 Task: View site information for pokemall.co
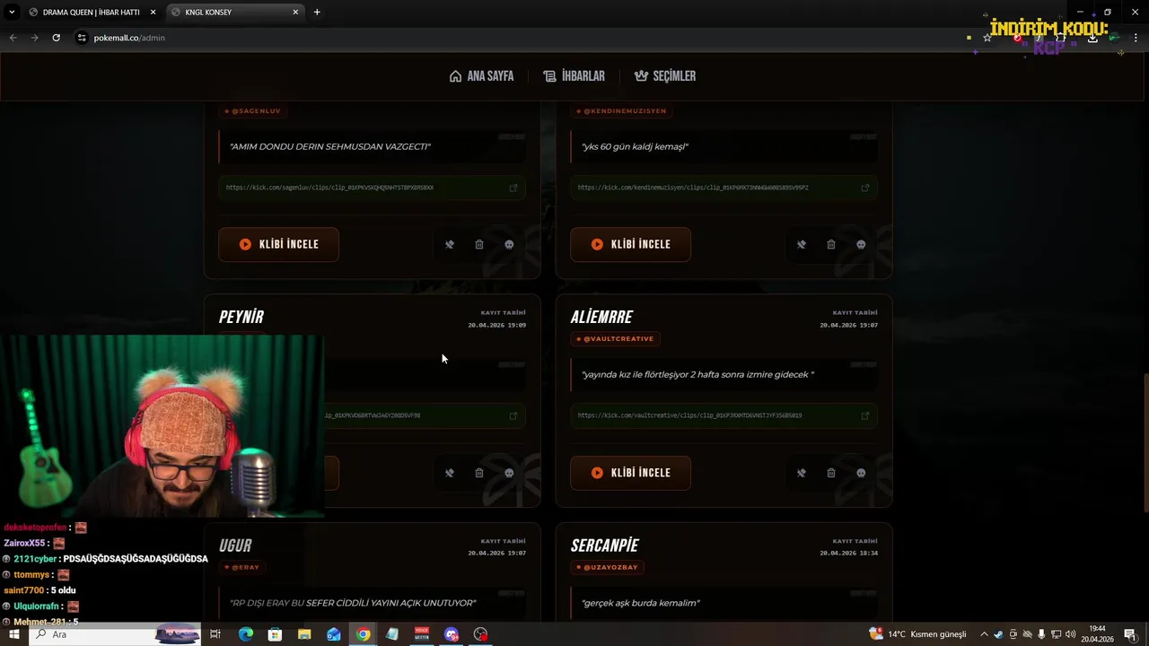(82, 38)
